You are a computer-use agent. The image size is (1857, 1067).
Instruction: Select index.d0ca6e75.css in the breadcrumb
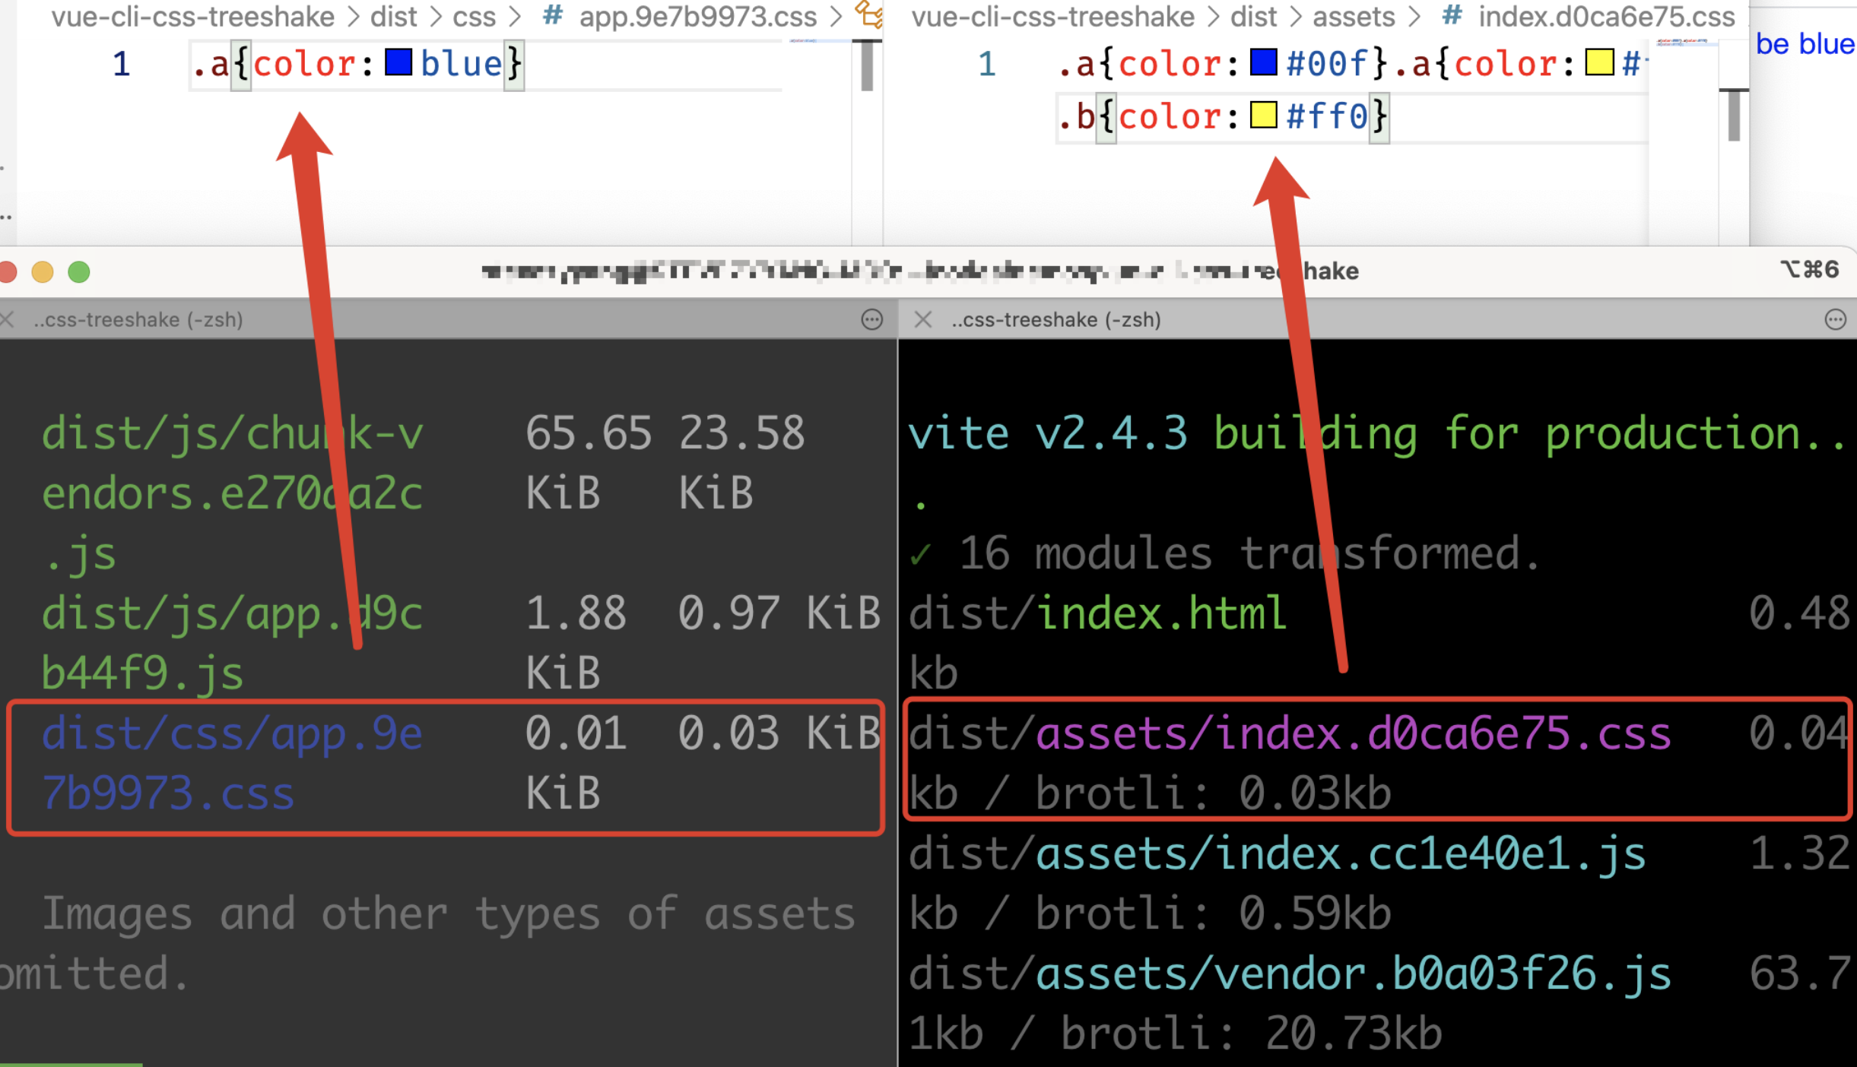pyautogui.click(x=1606, y=17)
